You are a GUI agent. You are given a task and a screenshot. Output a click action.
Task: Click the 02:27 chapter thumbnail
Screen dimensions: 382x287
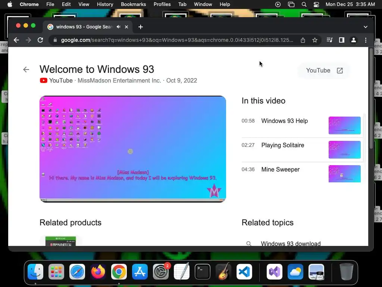(x=344, y=149)
